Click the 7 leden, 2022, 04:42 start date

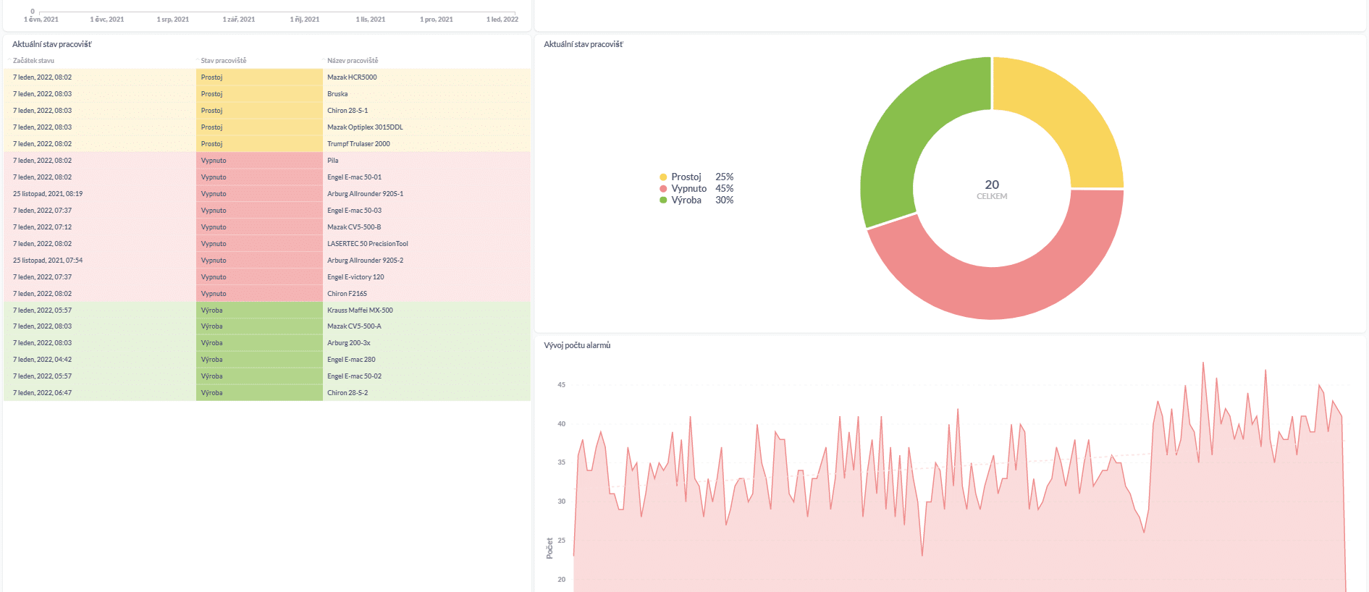42,360
